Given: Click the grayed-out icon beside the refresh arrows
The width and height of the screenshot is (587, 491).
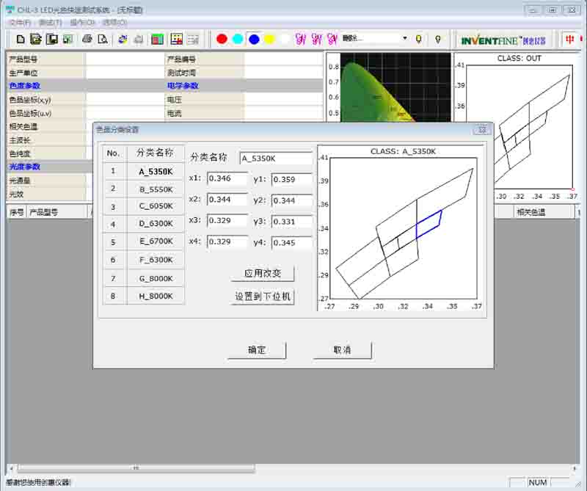Looking at the screenshot, I should [138, 39].
